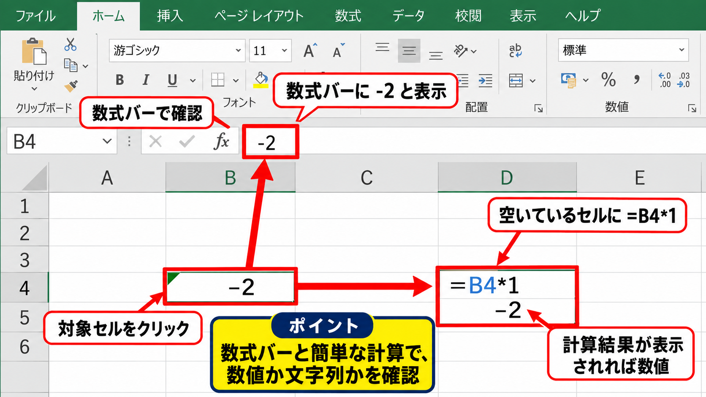This screenshot has width=706, height=397.
Task: Increase font size with large A
Action: (x=310, y=51)
